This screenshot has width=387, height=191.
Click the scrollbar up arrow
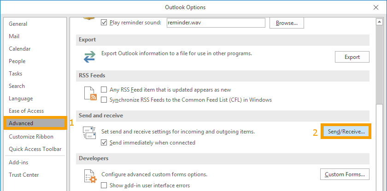click(x=379, y=22)
